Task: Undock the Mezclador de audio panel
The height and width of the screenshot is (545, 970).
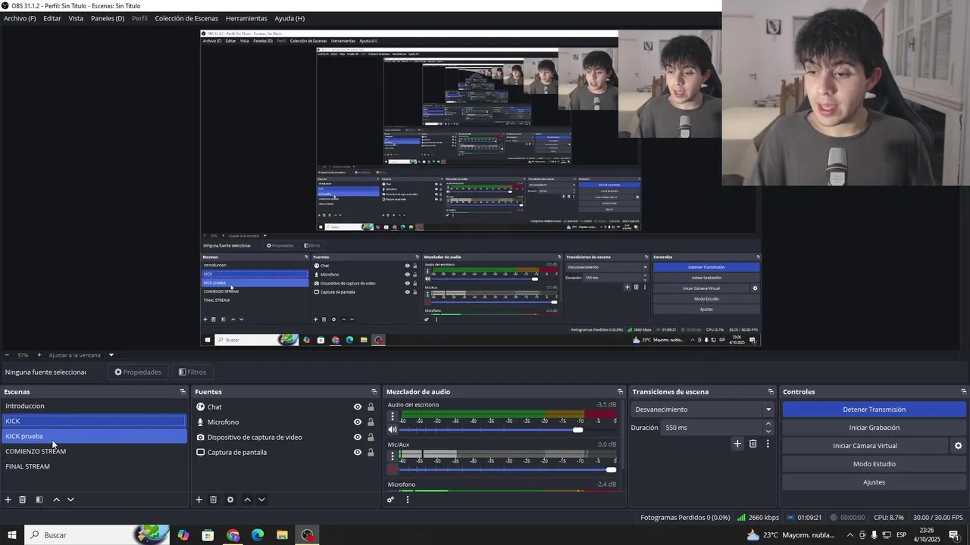Action: click(x=620, y=391)
